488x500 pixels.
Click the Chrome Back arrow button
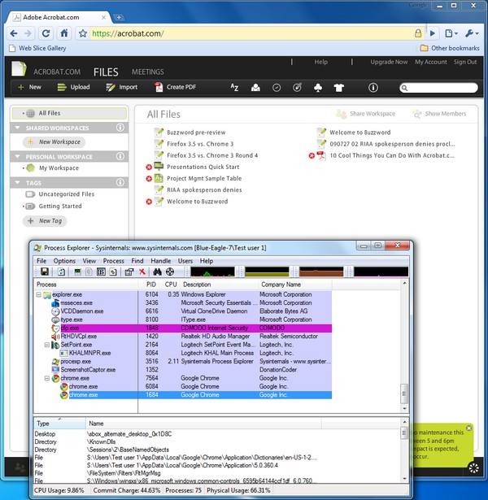point(13,33)
